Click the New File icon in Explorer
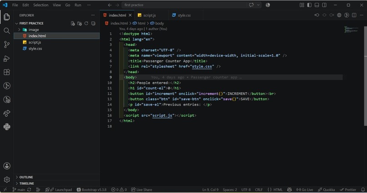The image size is (367, 193). tap(73, 23)
